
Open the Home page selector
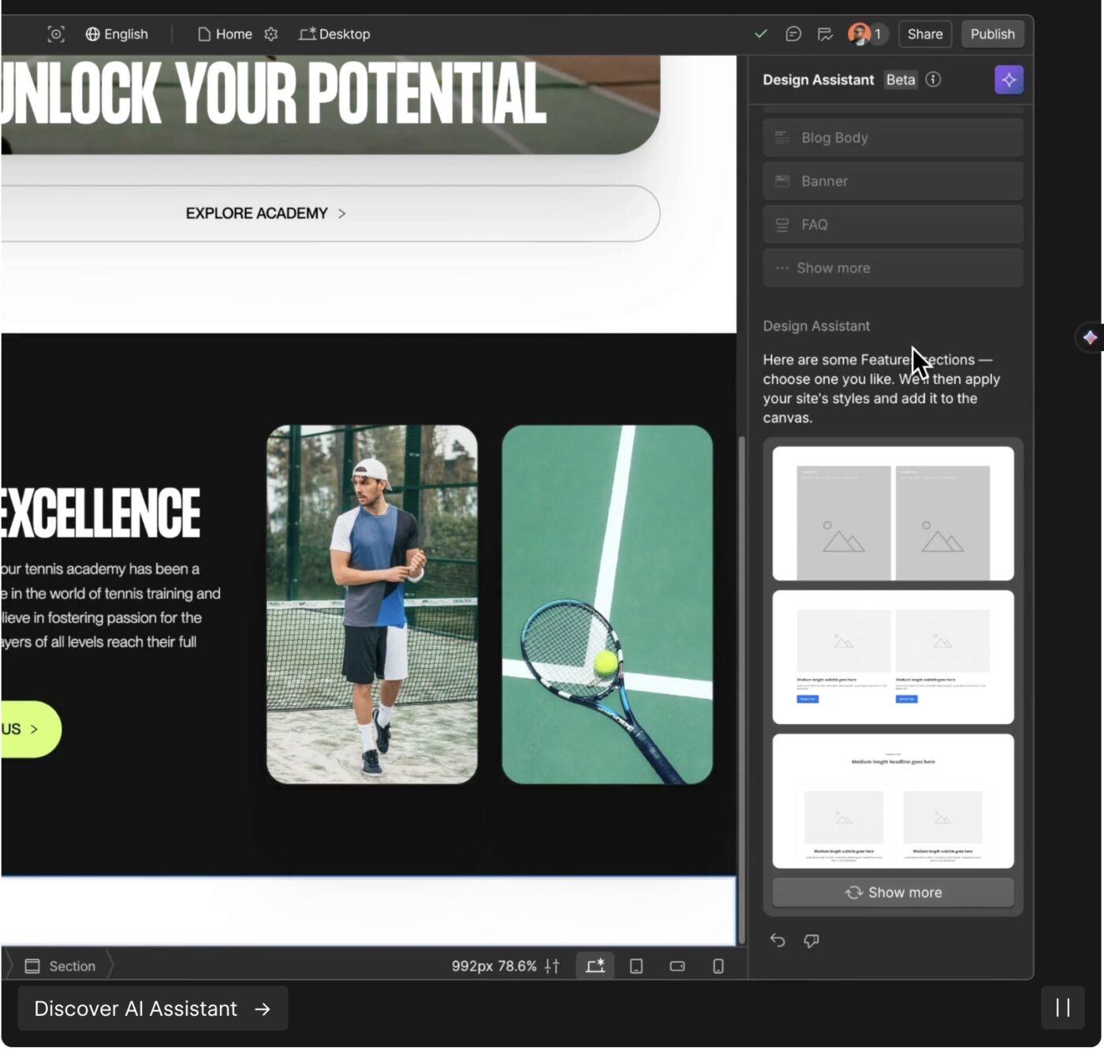click(x=225, y=34)
